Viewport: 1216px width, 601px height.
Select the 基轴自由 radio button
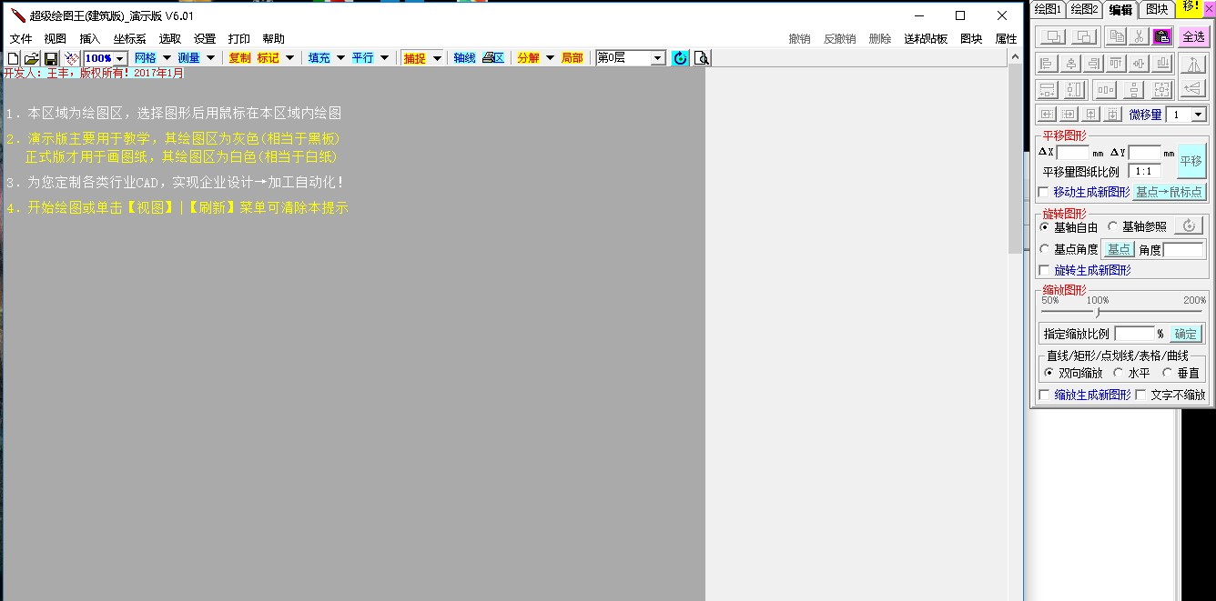pos(1045,226)
